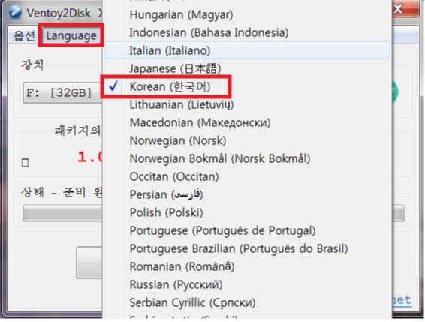
Task: Open the 옵션 menu
Action: [24, 35]
